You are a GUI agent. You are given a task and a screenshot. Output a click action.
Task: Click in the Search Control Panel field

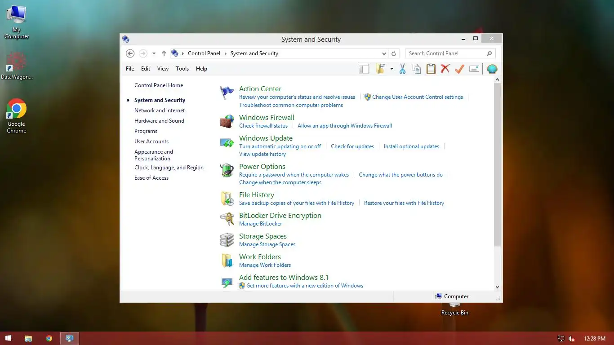click(450, 53)
